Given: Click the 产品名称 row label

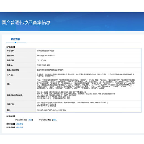Looking at the screenshot, I should tap(11, 51).
